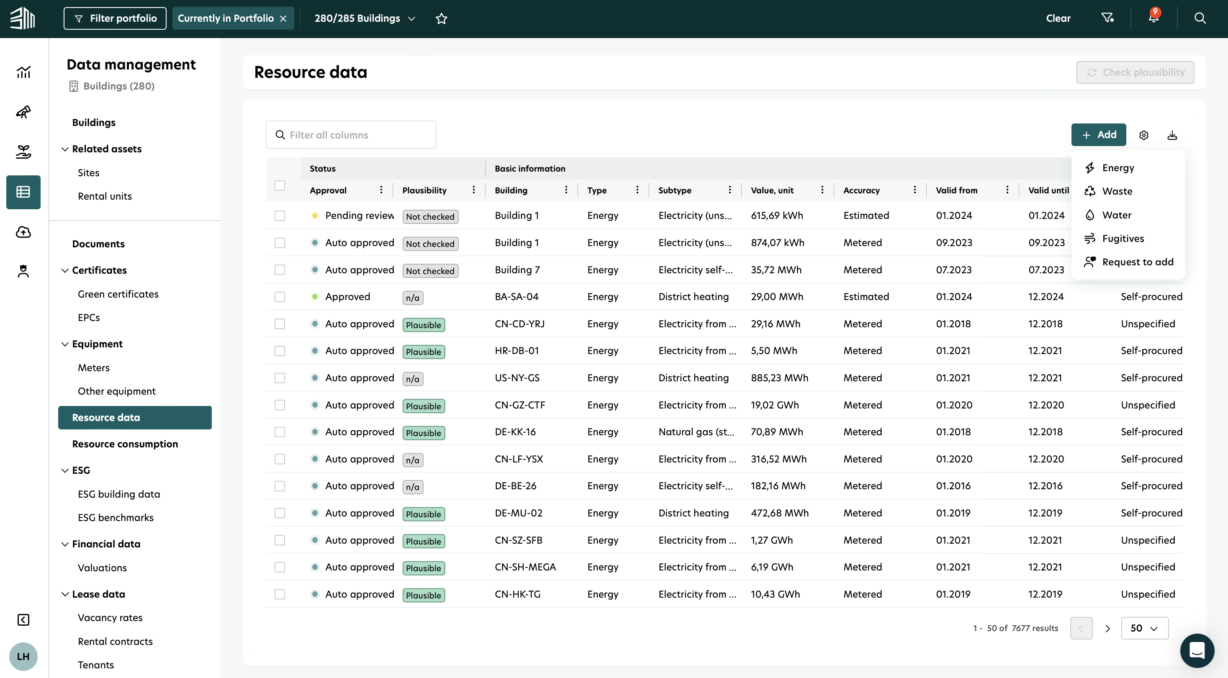Open the search magnifier in top bar
Image resolution: width=1228 pixels, height=678 pixels.
pos(1200,18)
